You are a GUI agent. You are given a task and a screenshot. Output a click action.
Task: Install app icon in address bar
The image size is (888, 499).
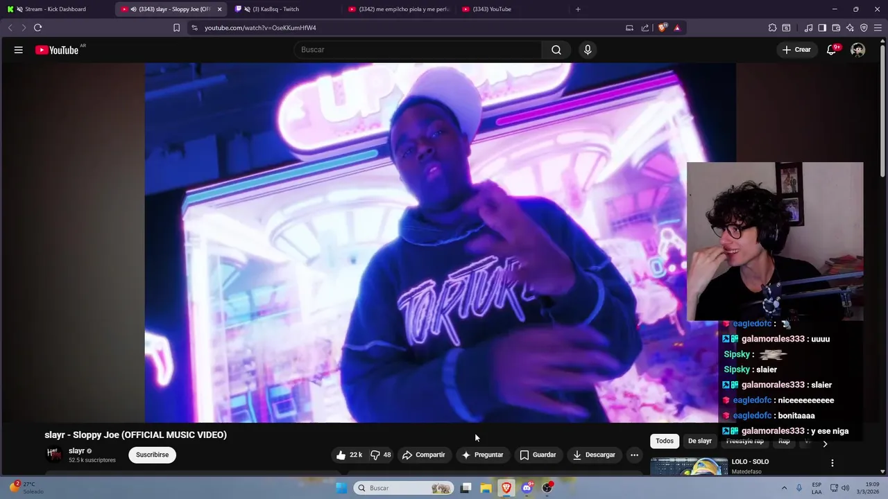629,28
